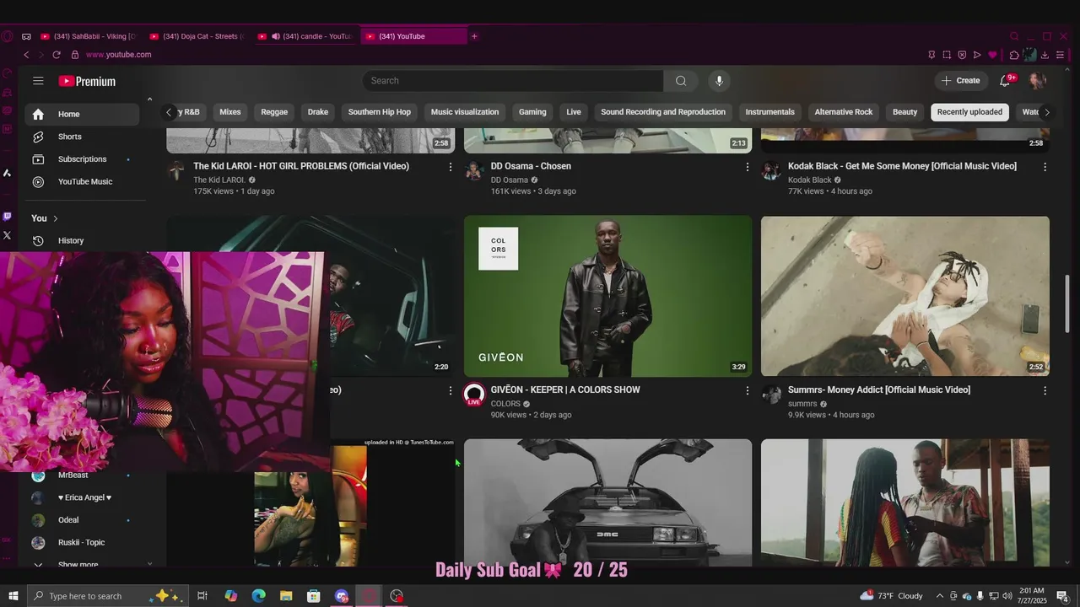Select the Reggae filter chip
This screenshot has width=1080, height=607.
coord(274,112)
